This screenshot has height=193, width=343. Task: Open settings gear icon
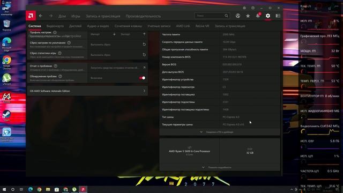point(268,16)
